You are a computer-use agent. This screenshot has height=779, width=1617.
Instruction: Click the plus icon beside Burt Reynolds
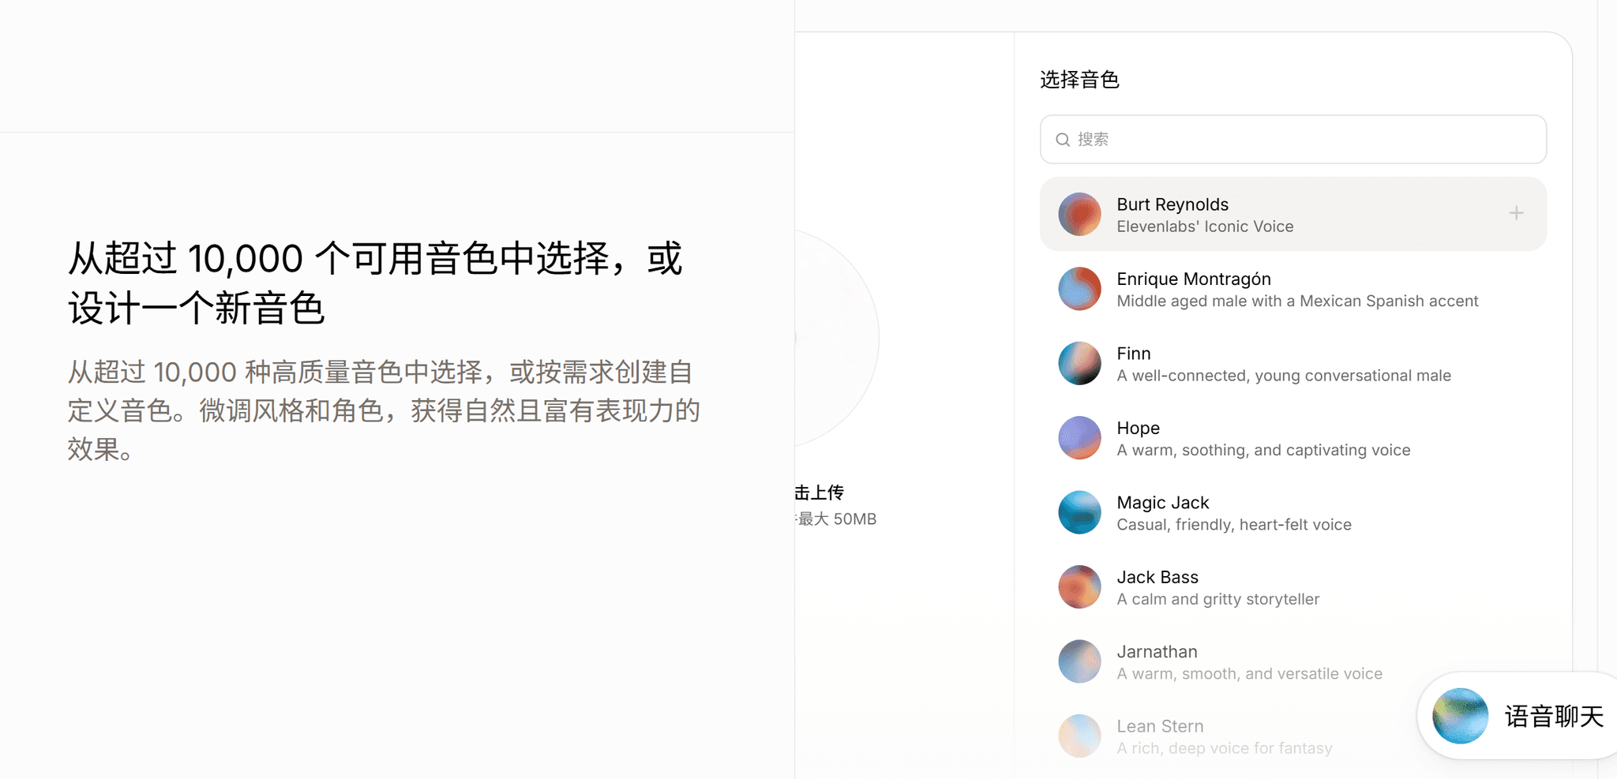pyautogui.click(x=1516, y=213)
